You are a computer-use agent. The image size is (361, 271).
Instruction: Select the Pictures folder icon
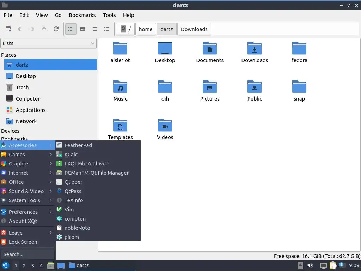(210, 87)
